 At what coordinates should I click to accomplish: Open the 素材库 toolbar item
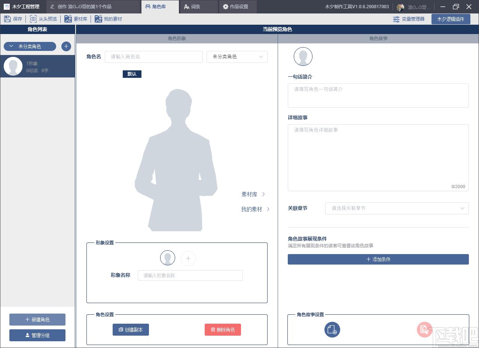pyautogui.click(x=76, y=19)
